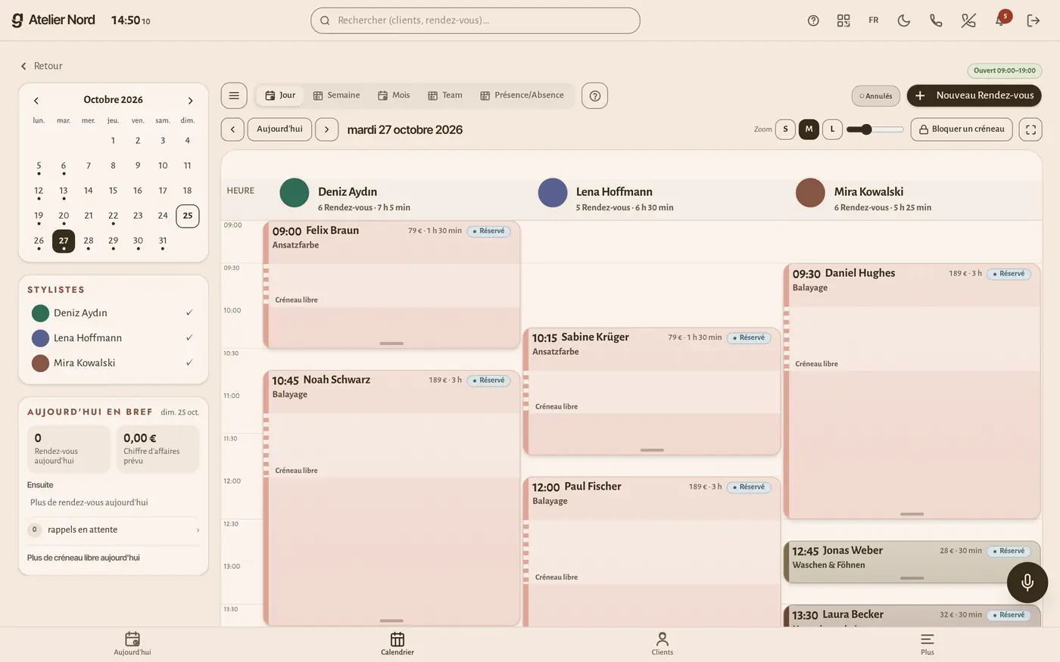The width and height of the screenshot is (1060, 662).
Task: Toggle stylist Lena Hoffmann in Stylistes
Action: tap(113, 337)
